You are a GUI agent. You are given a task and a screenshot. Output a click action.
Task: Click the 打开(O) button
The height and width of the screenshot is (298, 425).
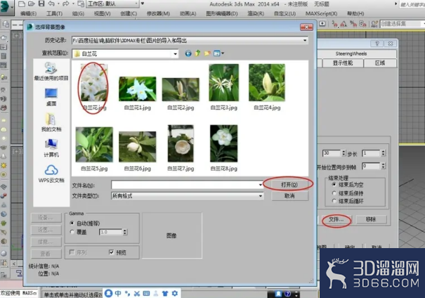click(x=289, y=185)
